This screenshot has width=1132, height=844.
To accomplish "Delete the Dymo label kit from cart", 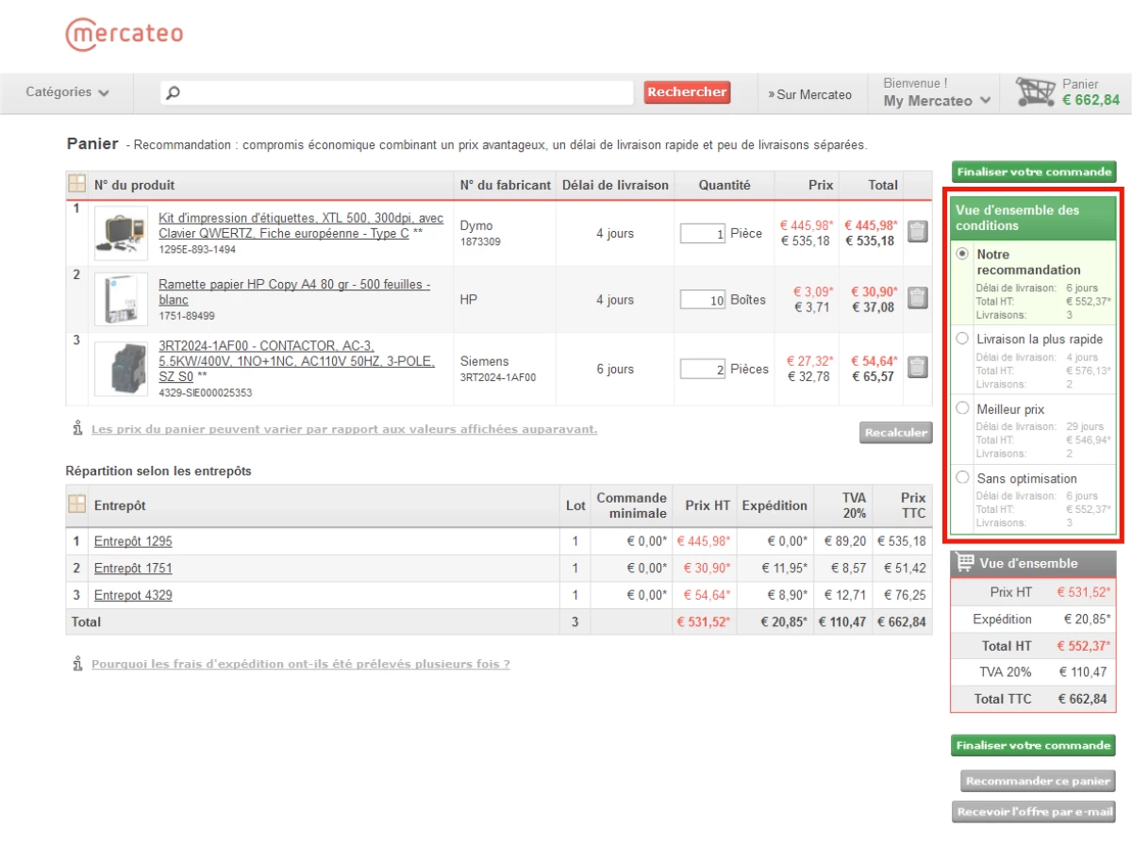I will [x=917, y=232].
